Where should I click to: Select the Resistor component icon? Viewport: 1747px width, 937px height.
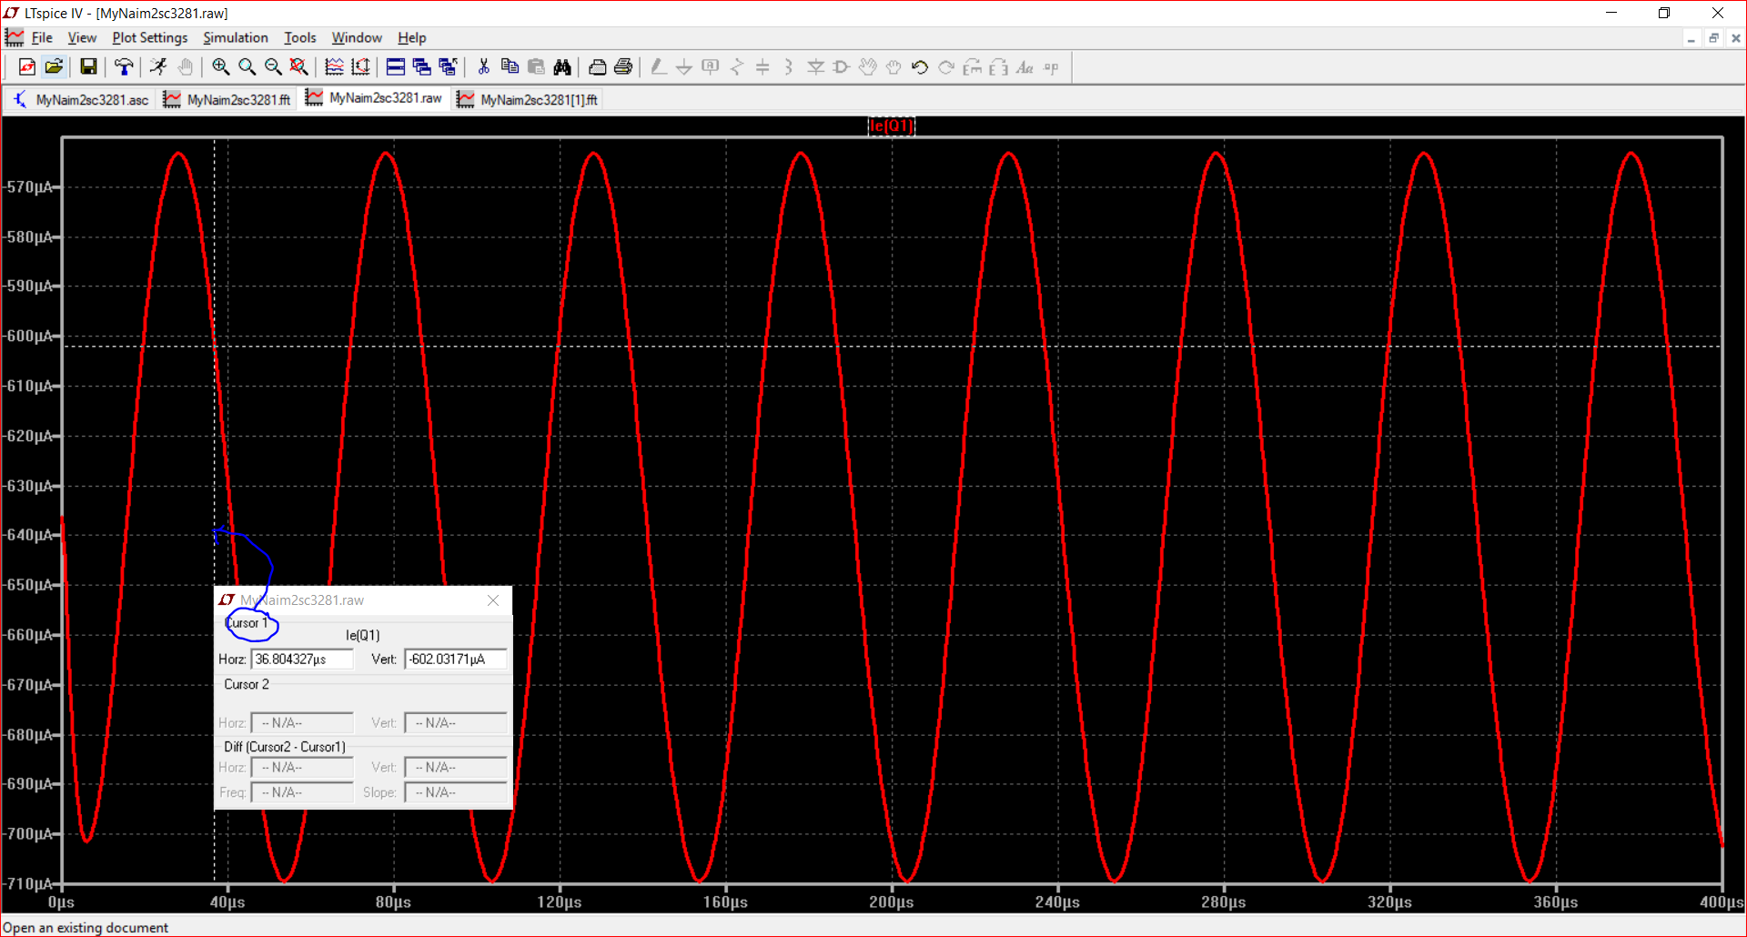(x=737, y=66)
